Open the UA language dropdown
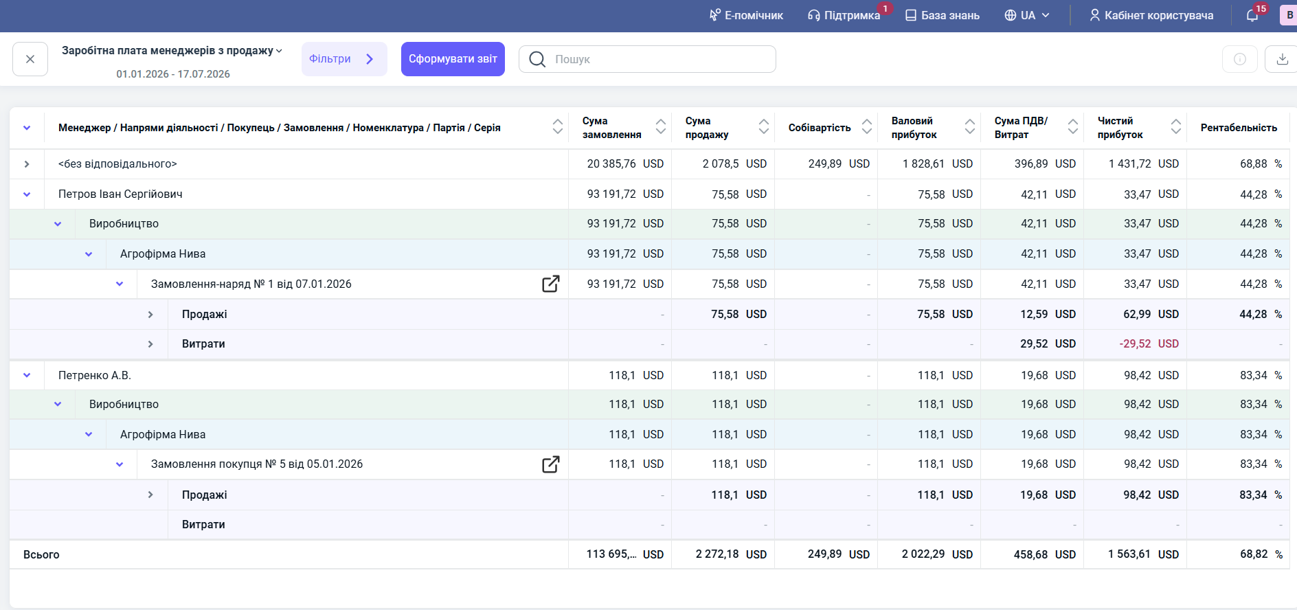This screenshot has height=610, width=1297. (x=1027, y=15)
